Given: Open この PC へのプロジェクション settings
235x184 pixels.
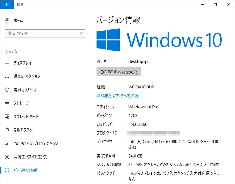Looking at the screenshot, I should tap(36, 143).
